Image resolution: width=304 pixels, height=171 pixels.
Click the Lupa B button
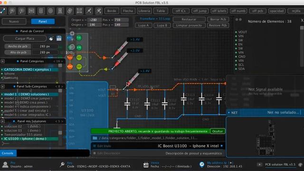click(162, 25)
